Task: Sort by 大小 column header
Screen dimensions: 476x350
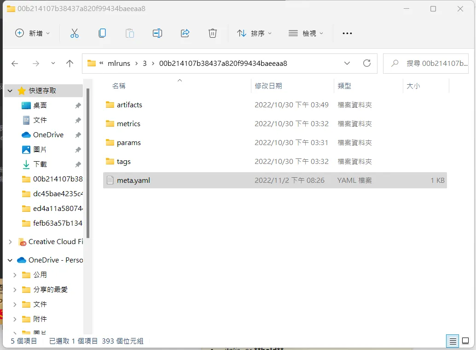Action: (413, 86)
